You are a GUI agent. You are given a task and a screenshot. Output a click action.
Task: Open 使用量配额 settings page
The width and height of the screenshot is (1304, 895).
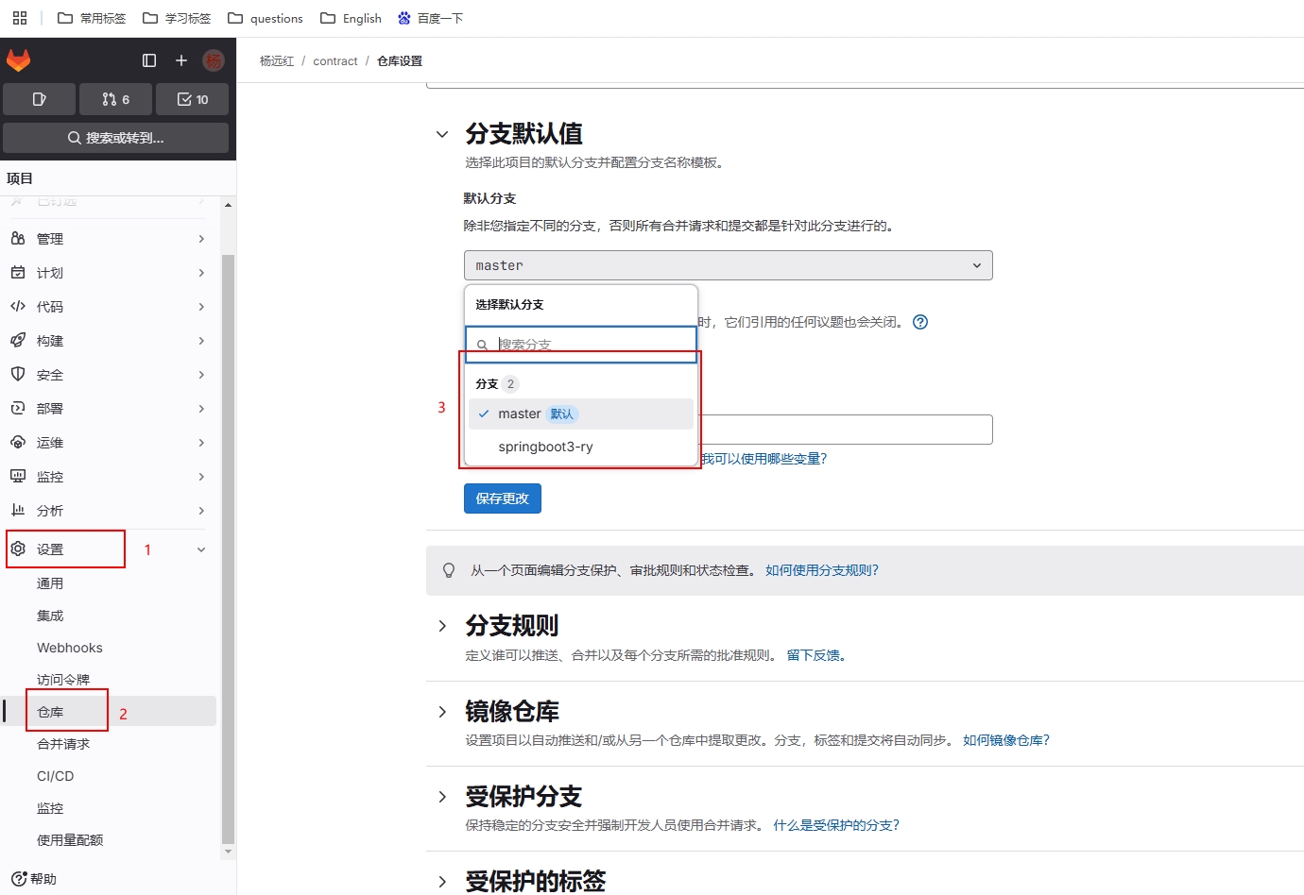pyautogui.click(x=70, y=840)
